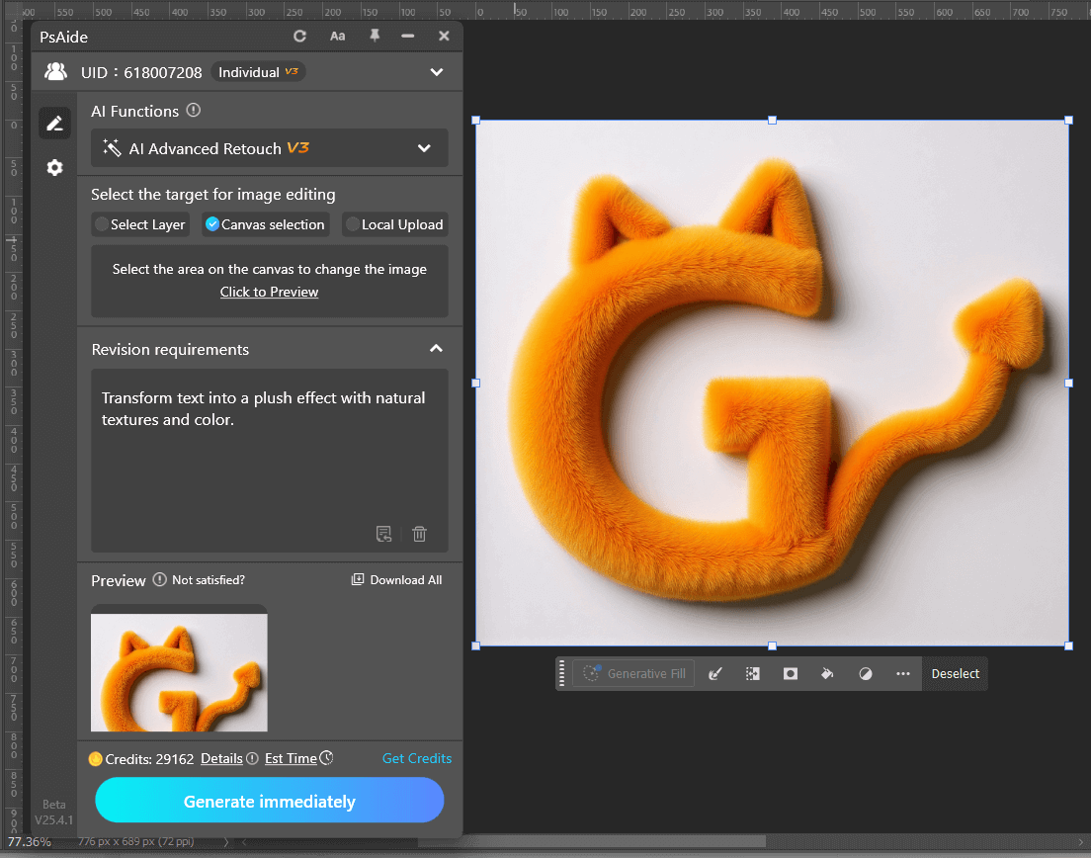Open the AI Advanced Retouch V3 dropdown

424,148
